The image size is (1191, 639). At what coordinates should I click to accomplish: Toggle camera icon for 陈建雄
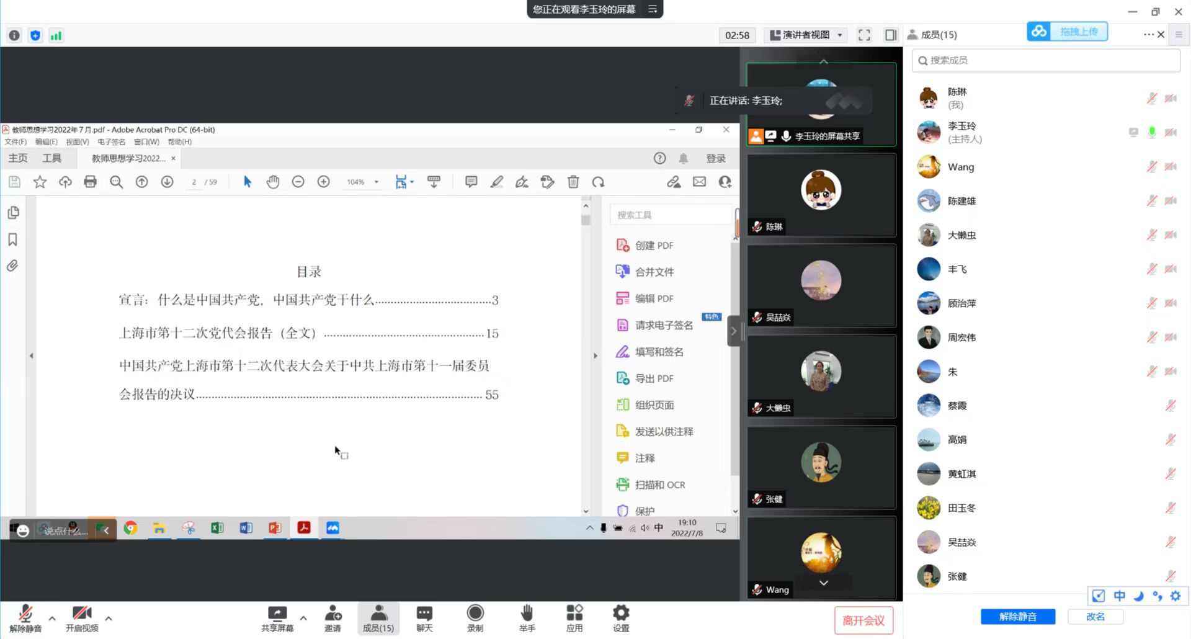tap(1171, 200)
